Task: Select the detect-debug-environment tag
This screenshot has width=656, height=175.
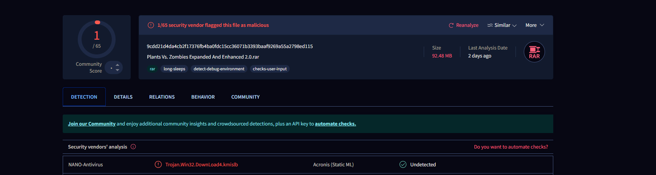Action: pos(219,69)
